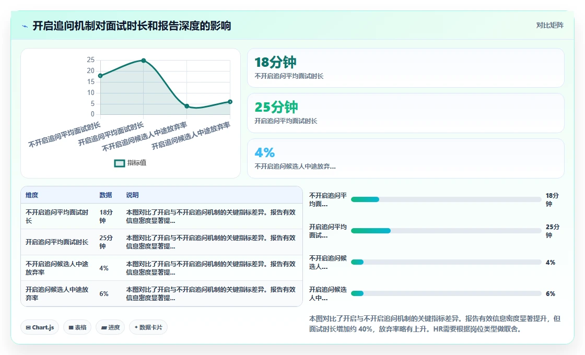Click the title 开启追问机制对面试时长和报告深度的影响
585x355 pixels.
tap(132, 26)
